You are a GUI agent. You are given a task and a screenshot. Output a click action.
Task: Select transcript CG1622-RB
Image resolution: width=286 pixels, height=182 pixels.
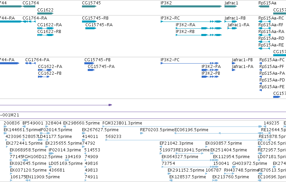pyautogui.click(x=46, y=35)
